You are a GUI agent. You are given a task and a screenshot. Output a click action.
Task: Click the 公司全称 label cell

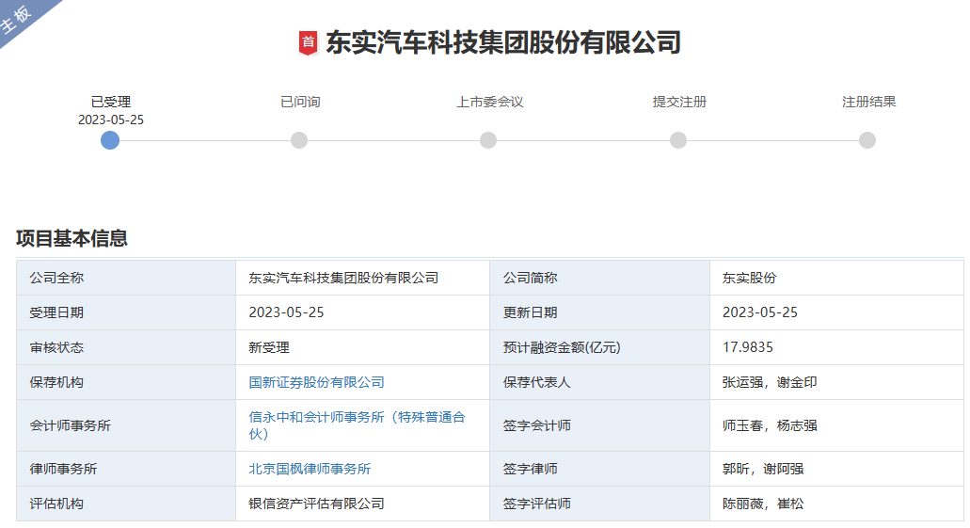(126, 278)
